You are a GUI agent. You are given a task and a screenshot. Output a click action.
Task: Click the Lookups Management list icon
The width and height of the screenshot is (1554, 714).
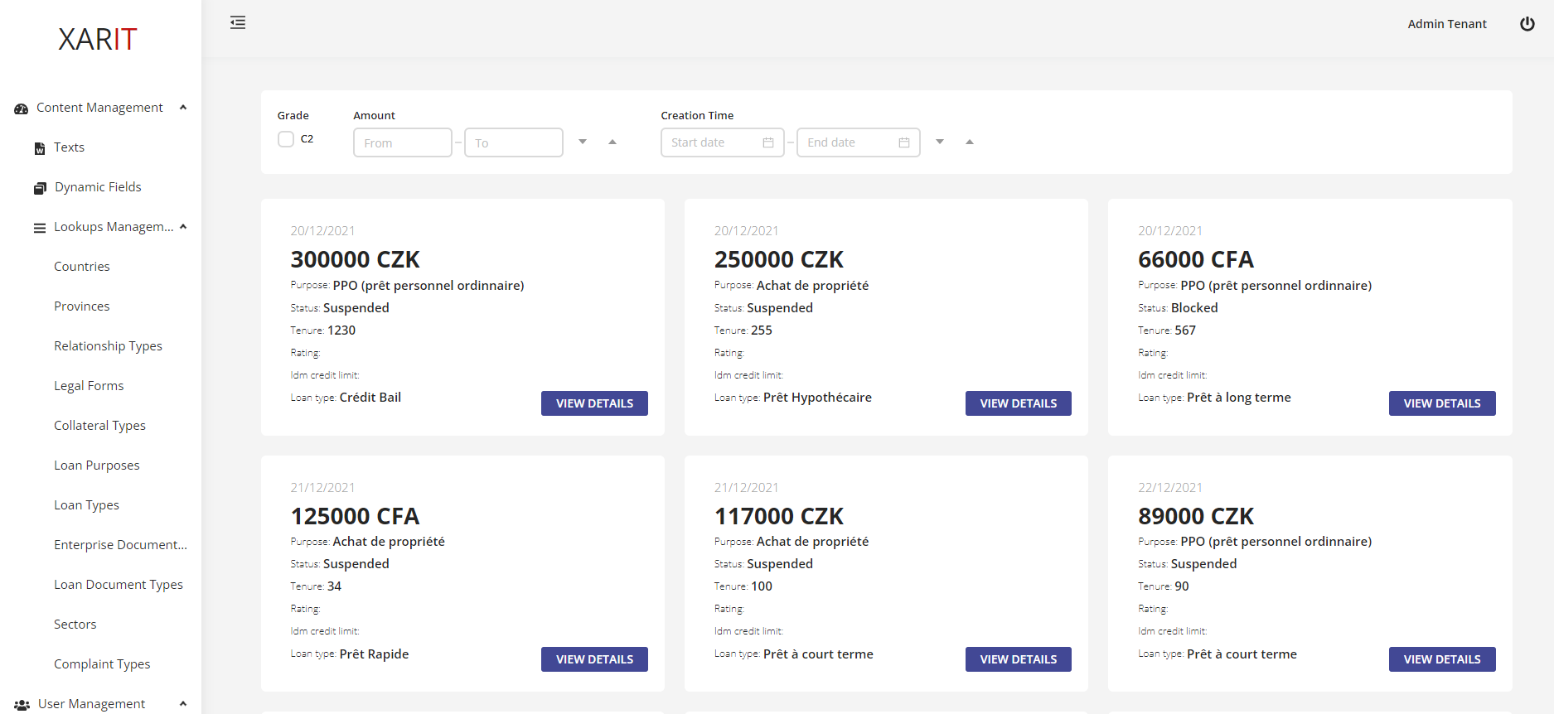[x=40, y=228]
